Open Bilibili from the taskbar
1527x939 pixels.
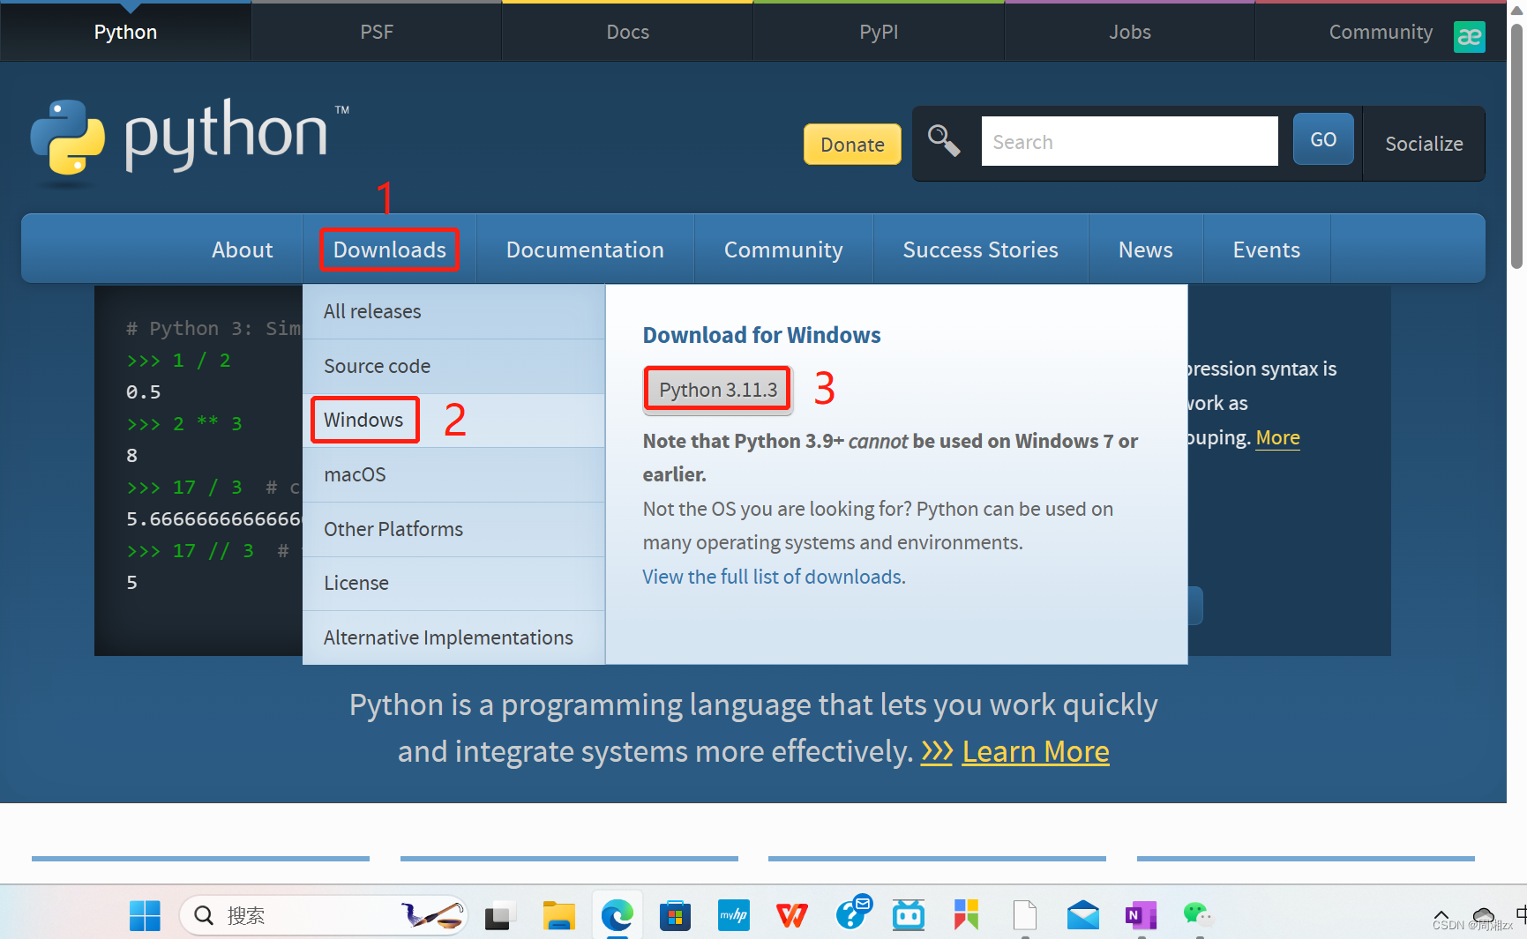(909, 915)
